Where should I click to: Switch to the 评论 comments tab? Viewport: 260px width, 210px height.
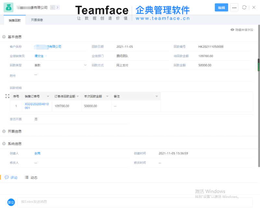(x=11, y=178)
